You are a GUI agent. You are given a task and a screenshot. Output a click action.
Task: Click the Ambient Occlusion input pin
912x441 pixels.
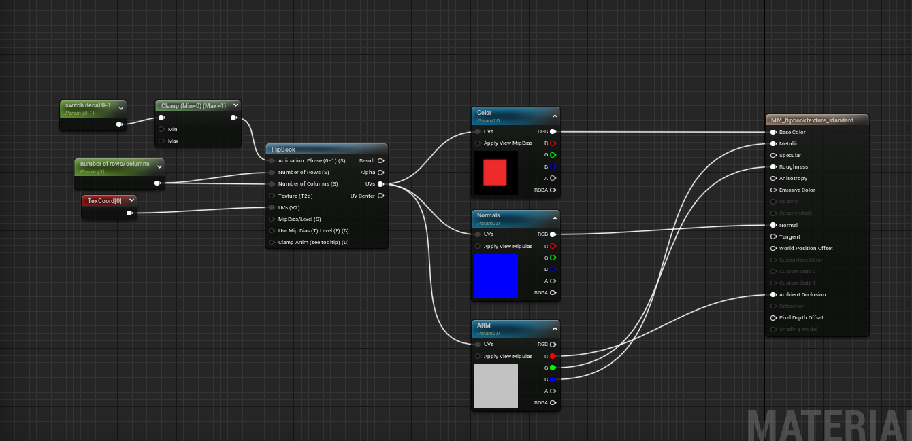click(773, 294)
